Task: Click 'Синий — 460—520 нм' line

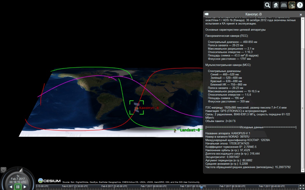Action: [x=224, y=75]
